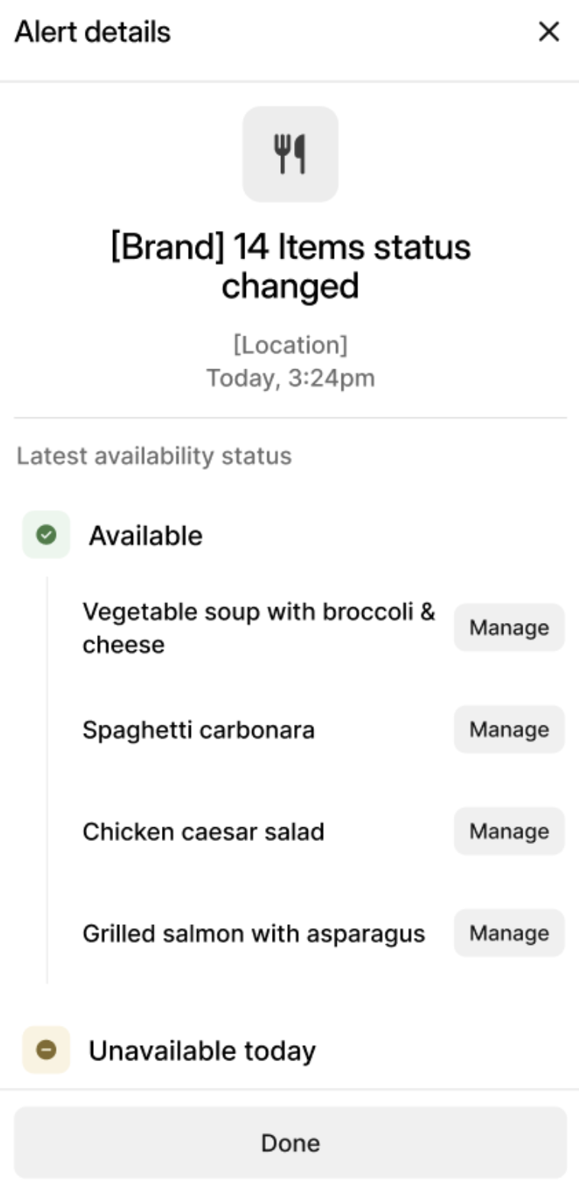Viewport: 579px width, 1188px height.
Task: Close the Alert details panel
Action: [x=548, y=32]
